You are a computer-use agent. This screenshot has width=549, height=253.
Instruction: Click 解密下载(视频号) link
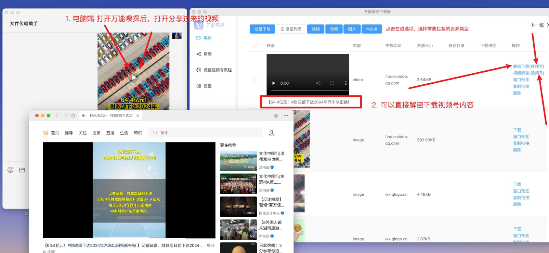pyautogui.click(x=529, y=66)
